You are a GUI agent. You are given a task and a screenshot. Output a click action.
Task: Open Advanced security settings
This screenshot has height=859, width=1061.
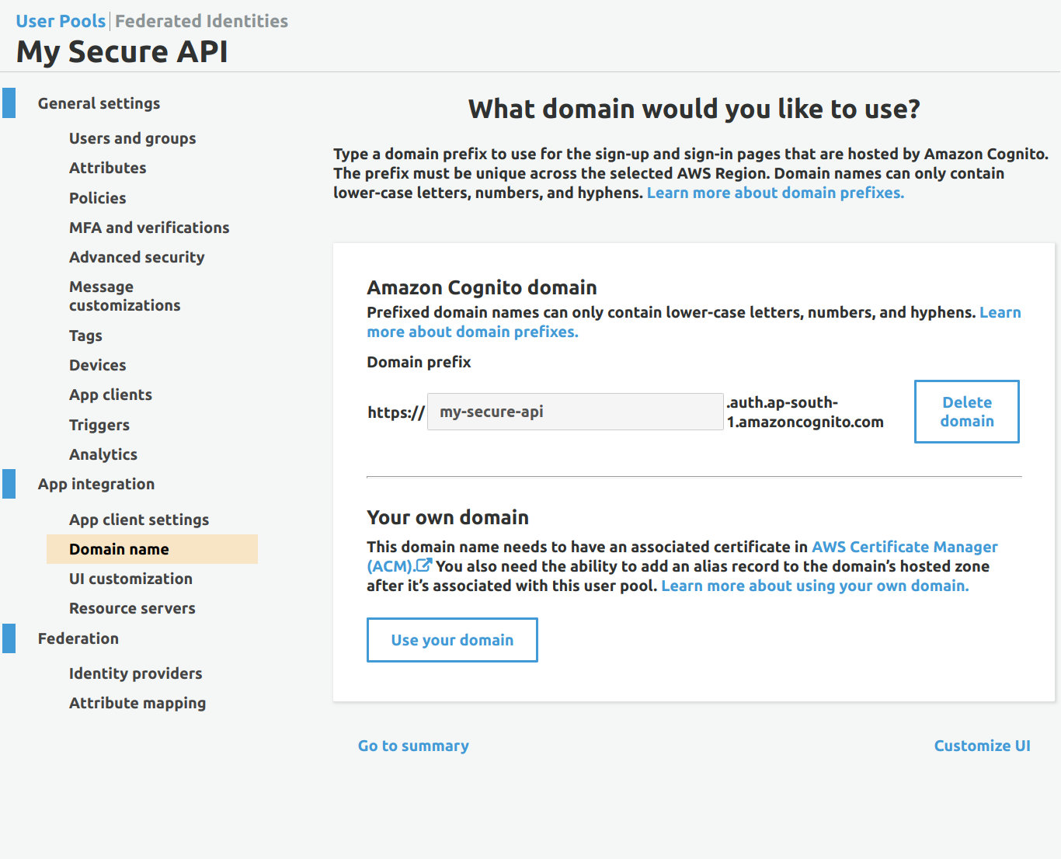point(137,257)
